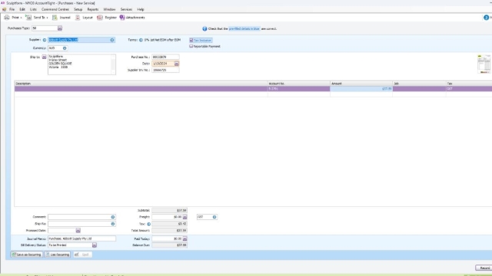Viewport: 492px width, 276px height.
Task: Click the Record button
Action: [x=484, y=268]
